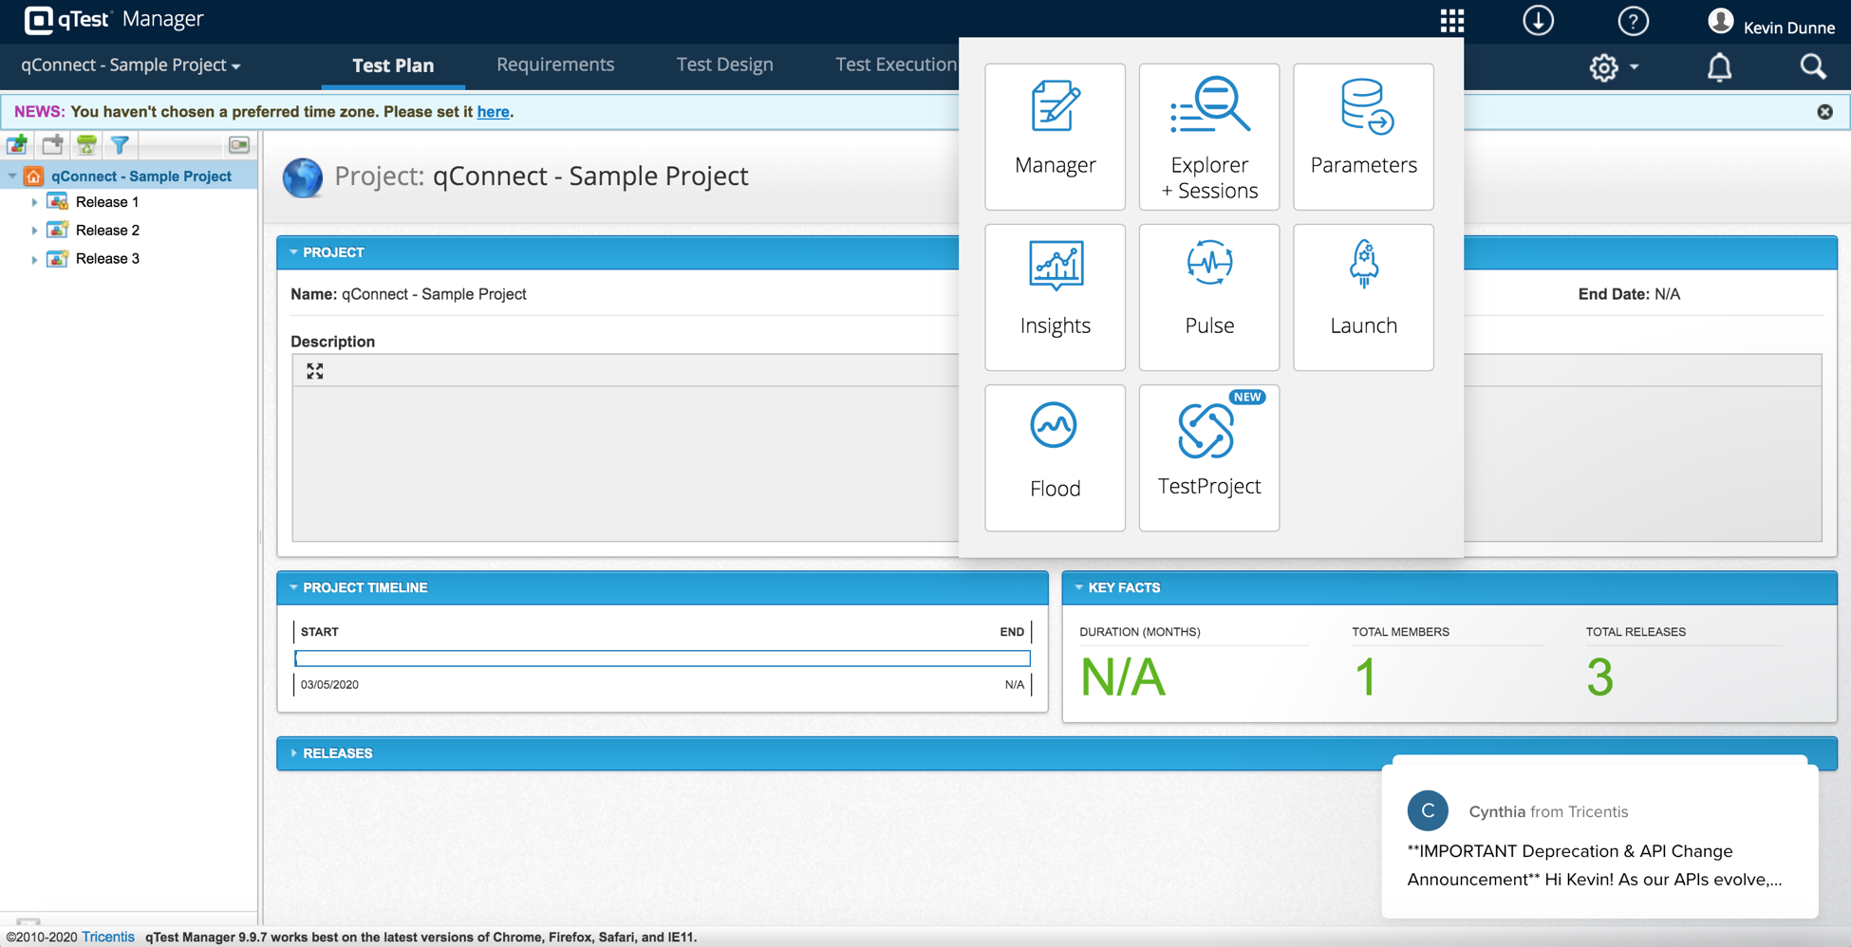Switch to the Test Execution tab
1851x947 pixels.
click(895, 65)
